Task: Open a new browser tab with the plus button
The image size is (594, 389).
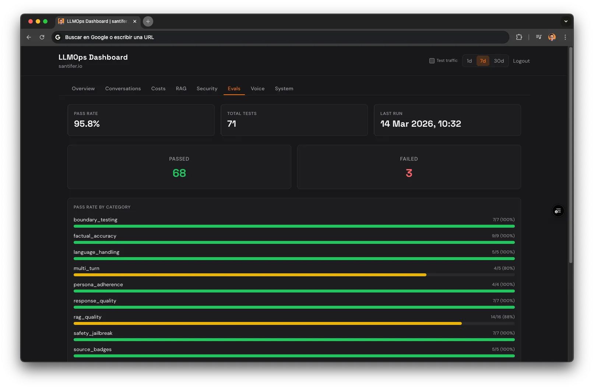Action: [x=148, y=21]
